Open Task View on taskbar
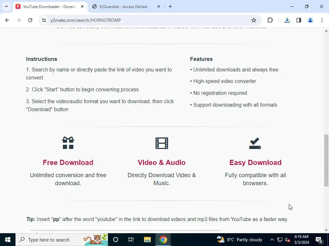 [131, 240]
